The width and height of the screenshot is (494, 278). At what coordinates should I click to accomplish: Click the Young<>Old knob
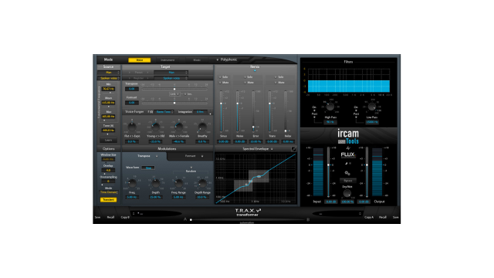pos(155,127)
